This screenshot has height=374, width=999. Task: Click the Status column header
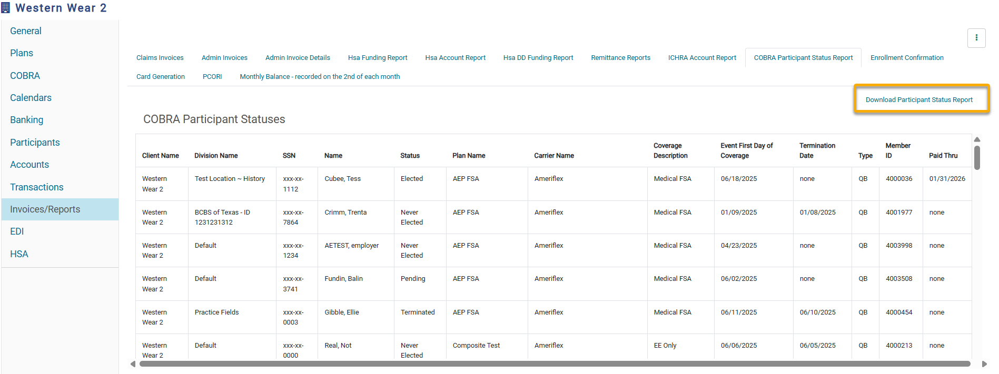tap(410, 156)
